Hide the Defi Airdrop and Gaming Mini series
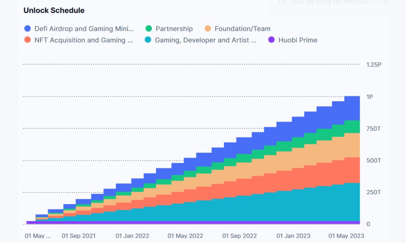The image size is (406, 243). [x=84, y=29]
